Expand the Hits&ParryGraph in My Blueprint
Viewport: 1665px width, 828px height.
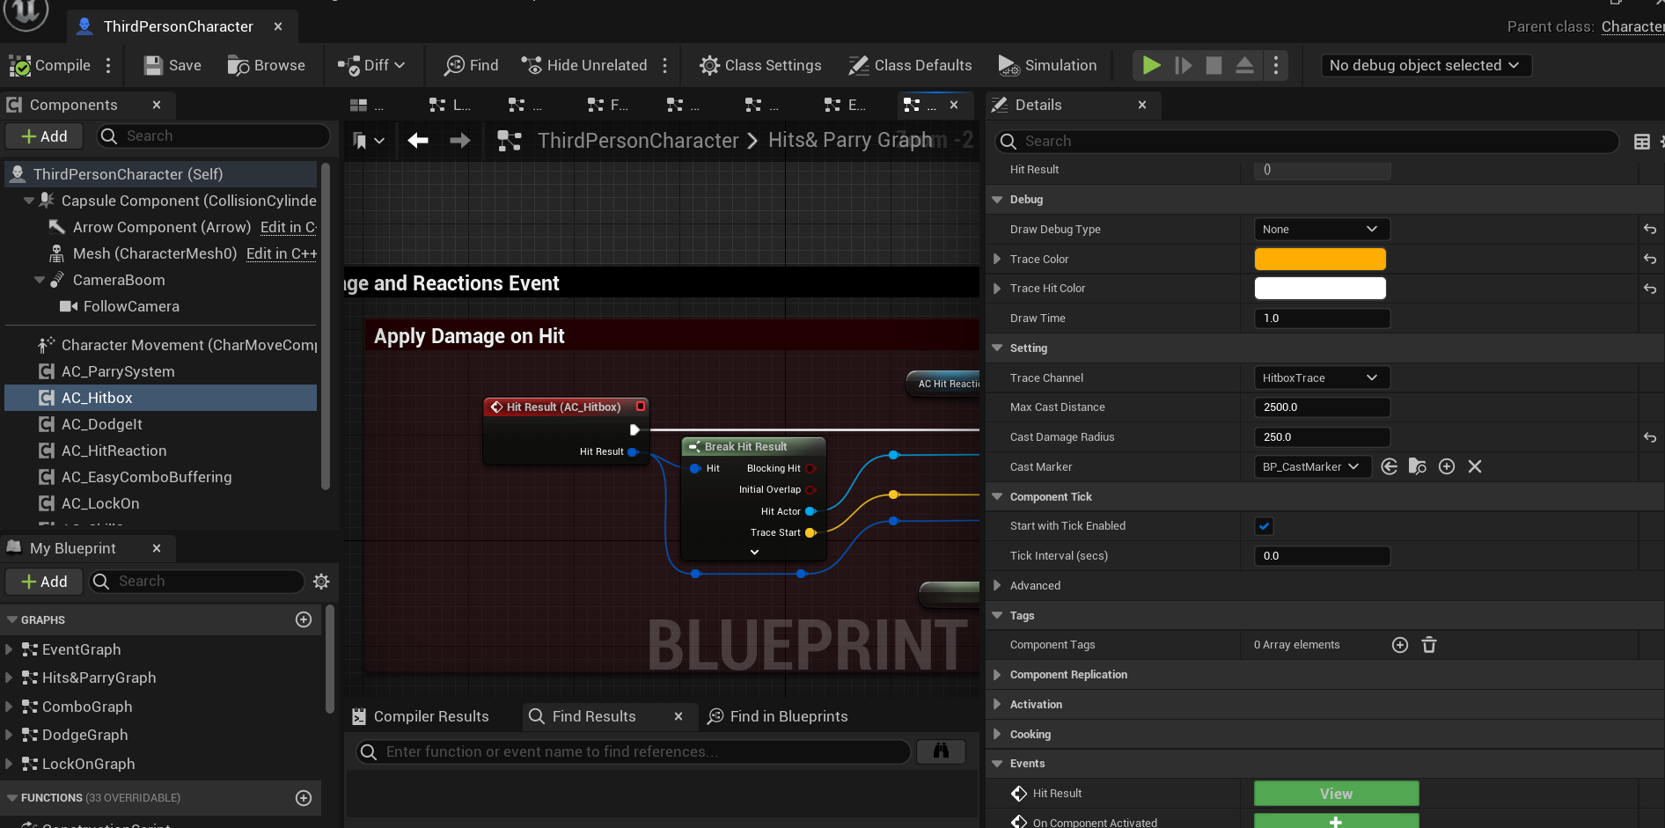tap(9, 678)
